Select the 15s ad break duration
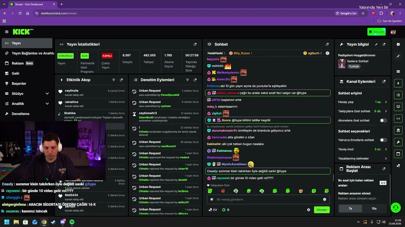The image size is (405, 227). tap(374, 208)
